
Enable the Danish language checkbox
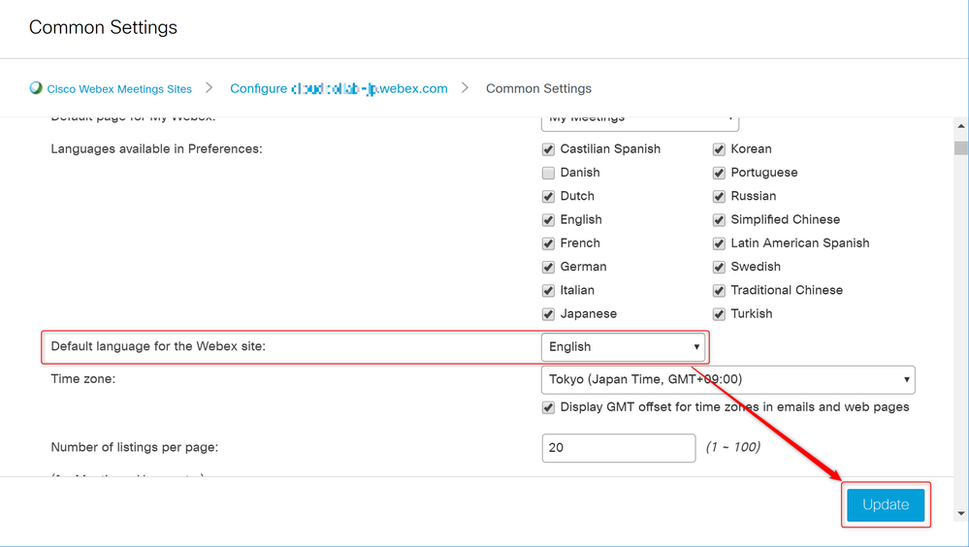click(x=548, y=173)
